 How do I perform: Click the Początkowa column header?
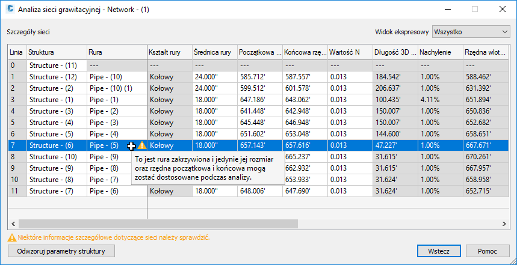[x=260, y=52]
